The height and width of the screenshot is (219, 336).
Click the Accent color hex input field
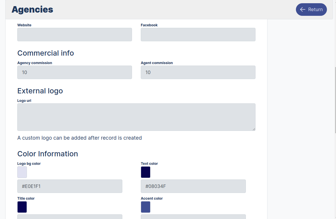pyautogui.click(x=193, y=217)
